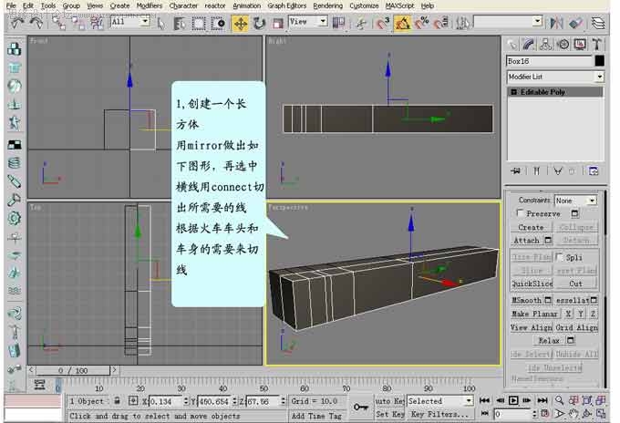The height and width of the screenshot is (423, 620).
Task: Activate the Select and Rotate tool
Action: pyautogui.click(x=259, y=24)
